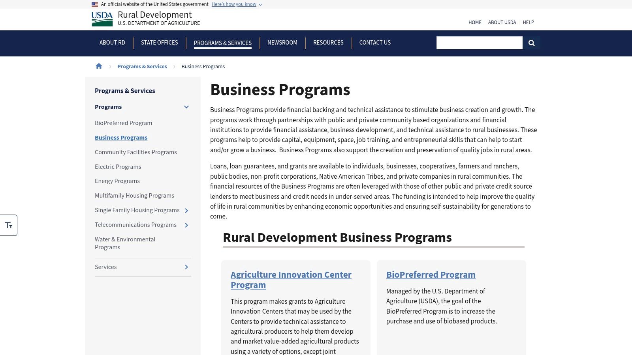Click the search input field
The height and width of the screenshot is (355, 632).
(480, 43)
